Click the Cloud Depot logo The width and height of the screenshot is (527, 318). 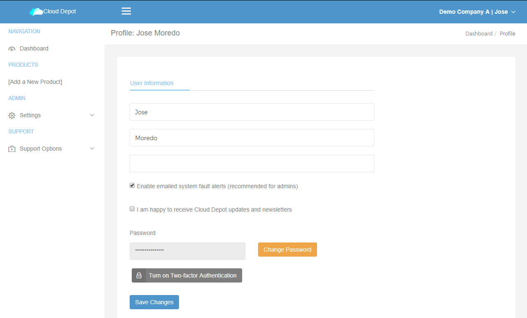[52, 11]
